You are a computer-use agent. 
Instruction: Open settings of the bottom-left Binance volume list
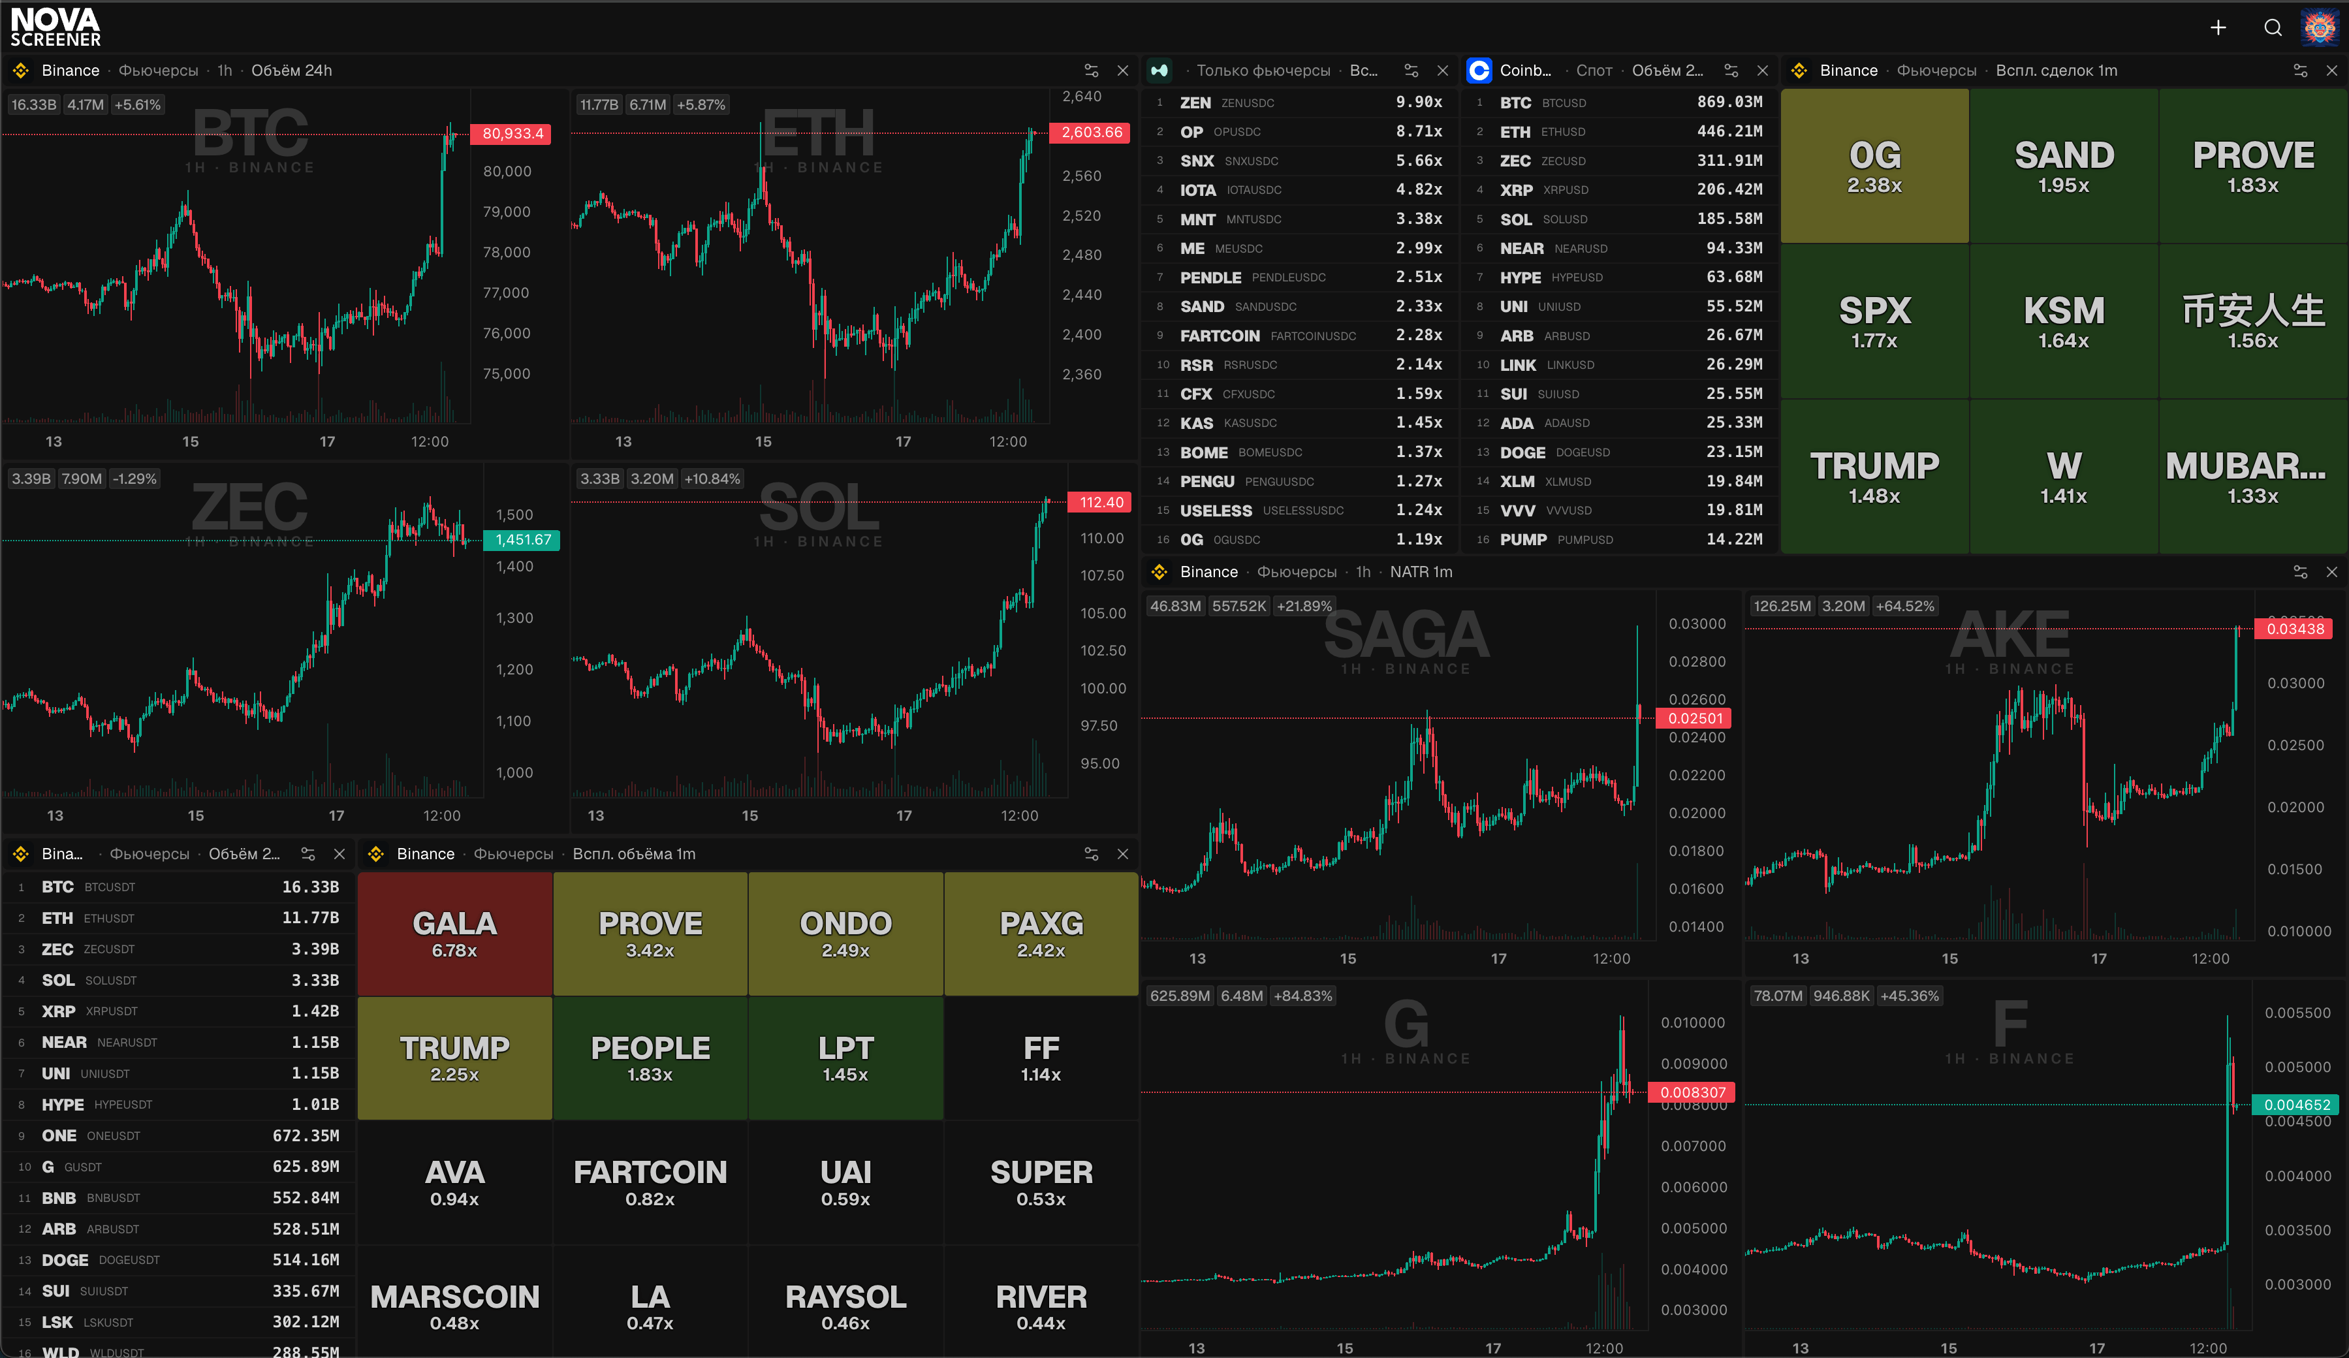tap(307, 854)
